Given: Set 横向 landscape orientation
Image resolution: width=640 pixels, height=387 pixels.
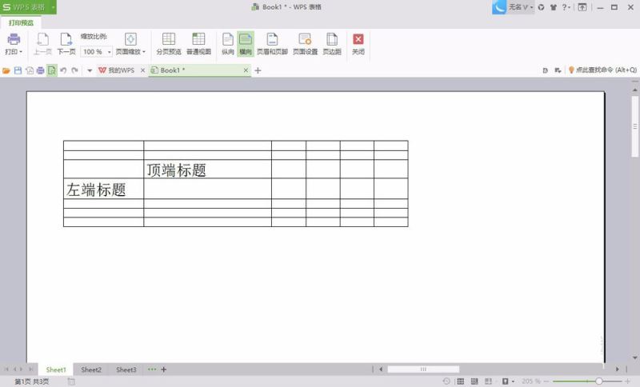Looking at the screenshot, I should pyautogui.click(x=246, y=44).
